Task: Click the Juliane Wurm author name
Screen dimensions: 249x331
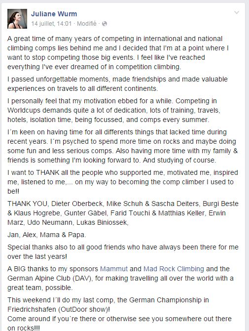Action: [x=54, y=14]
